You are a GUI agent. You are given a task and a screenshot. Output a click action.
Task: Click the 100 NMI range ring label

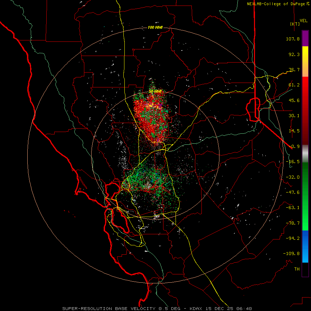(155, 27)
